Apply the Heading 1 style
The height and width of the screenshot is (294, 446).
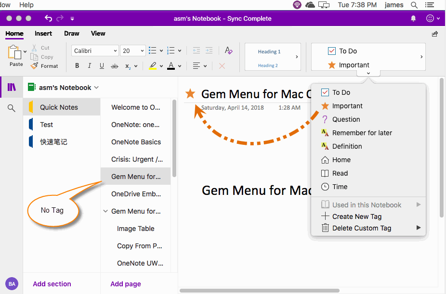[269, 51]
